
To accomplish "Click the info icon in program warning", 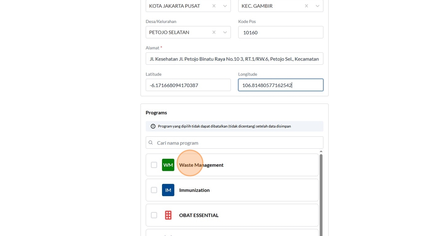I will coord(153,126).
